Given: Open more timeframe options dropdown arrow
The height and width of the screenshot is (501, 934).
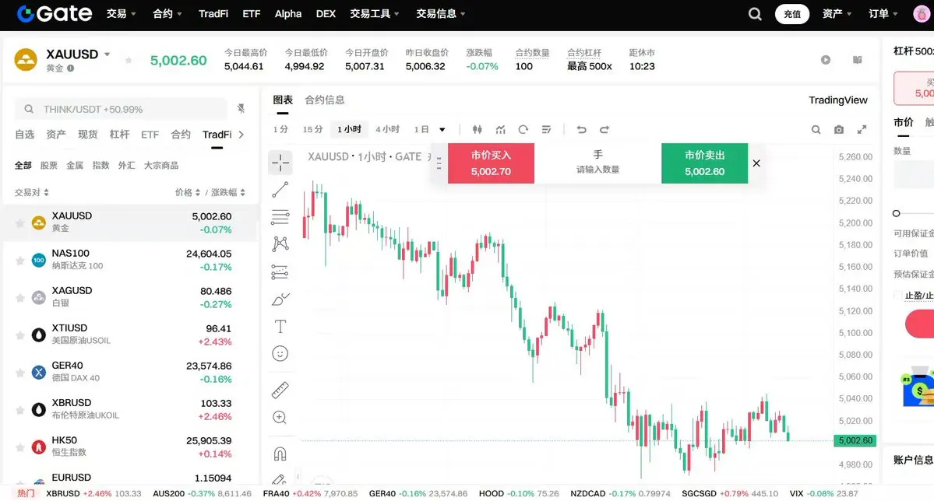Looking at the screenshot, I should (442, 129).
